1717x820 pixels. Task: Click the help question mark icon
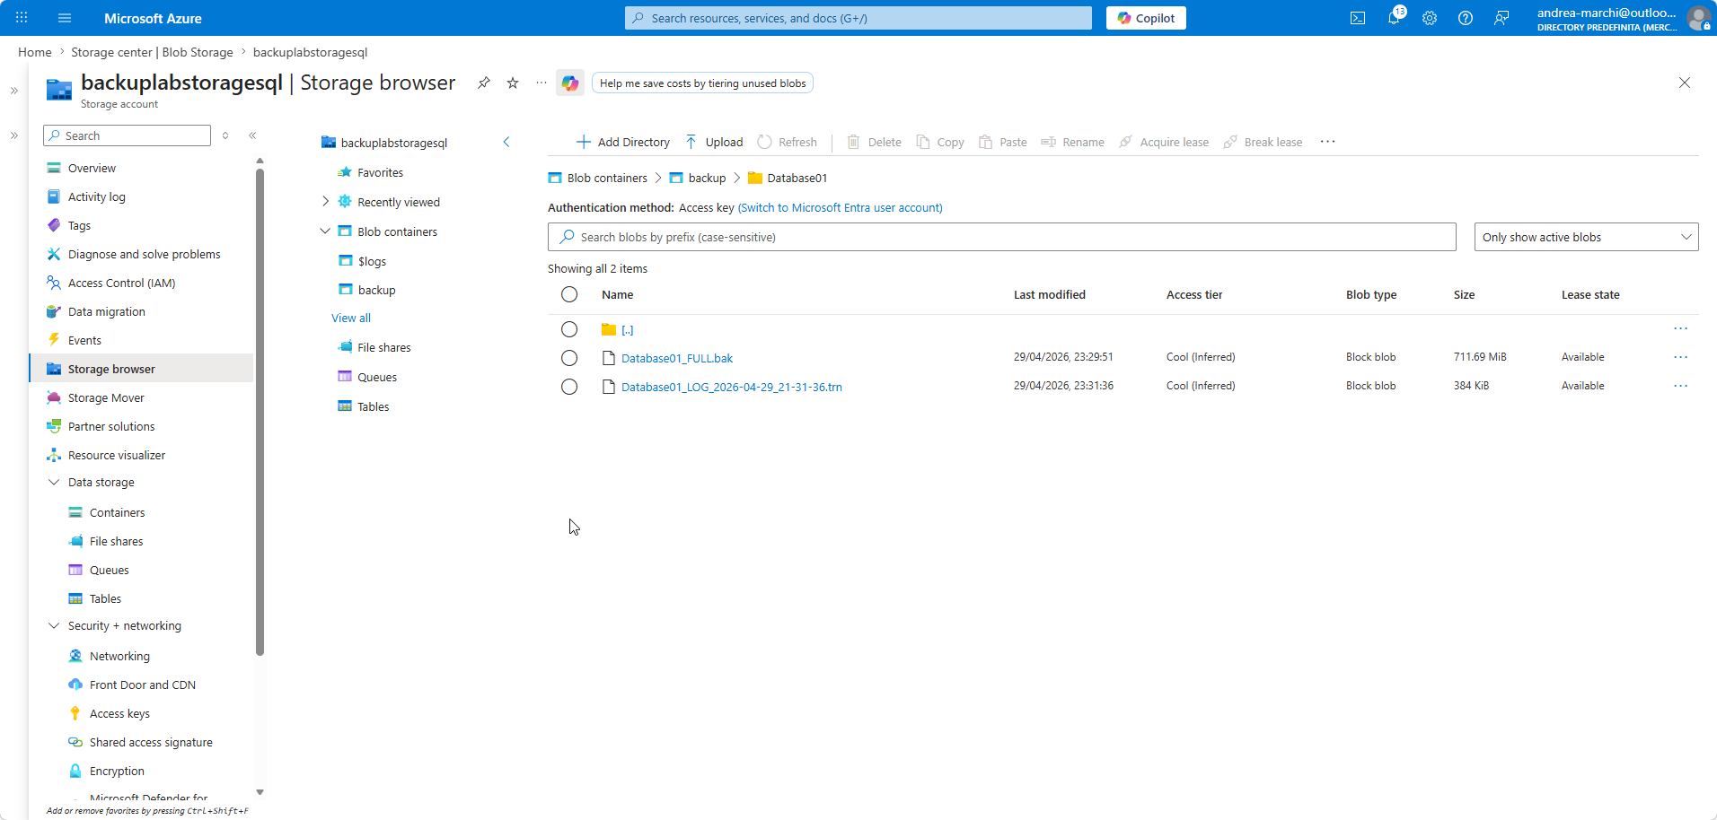pos(1466,18)
